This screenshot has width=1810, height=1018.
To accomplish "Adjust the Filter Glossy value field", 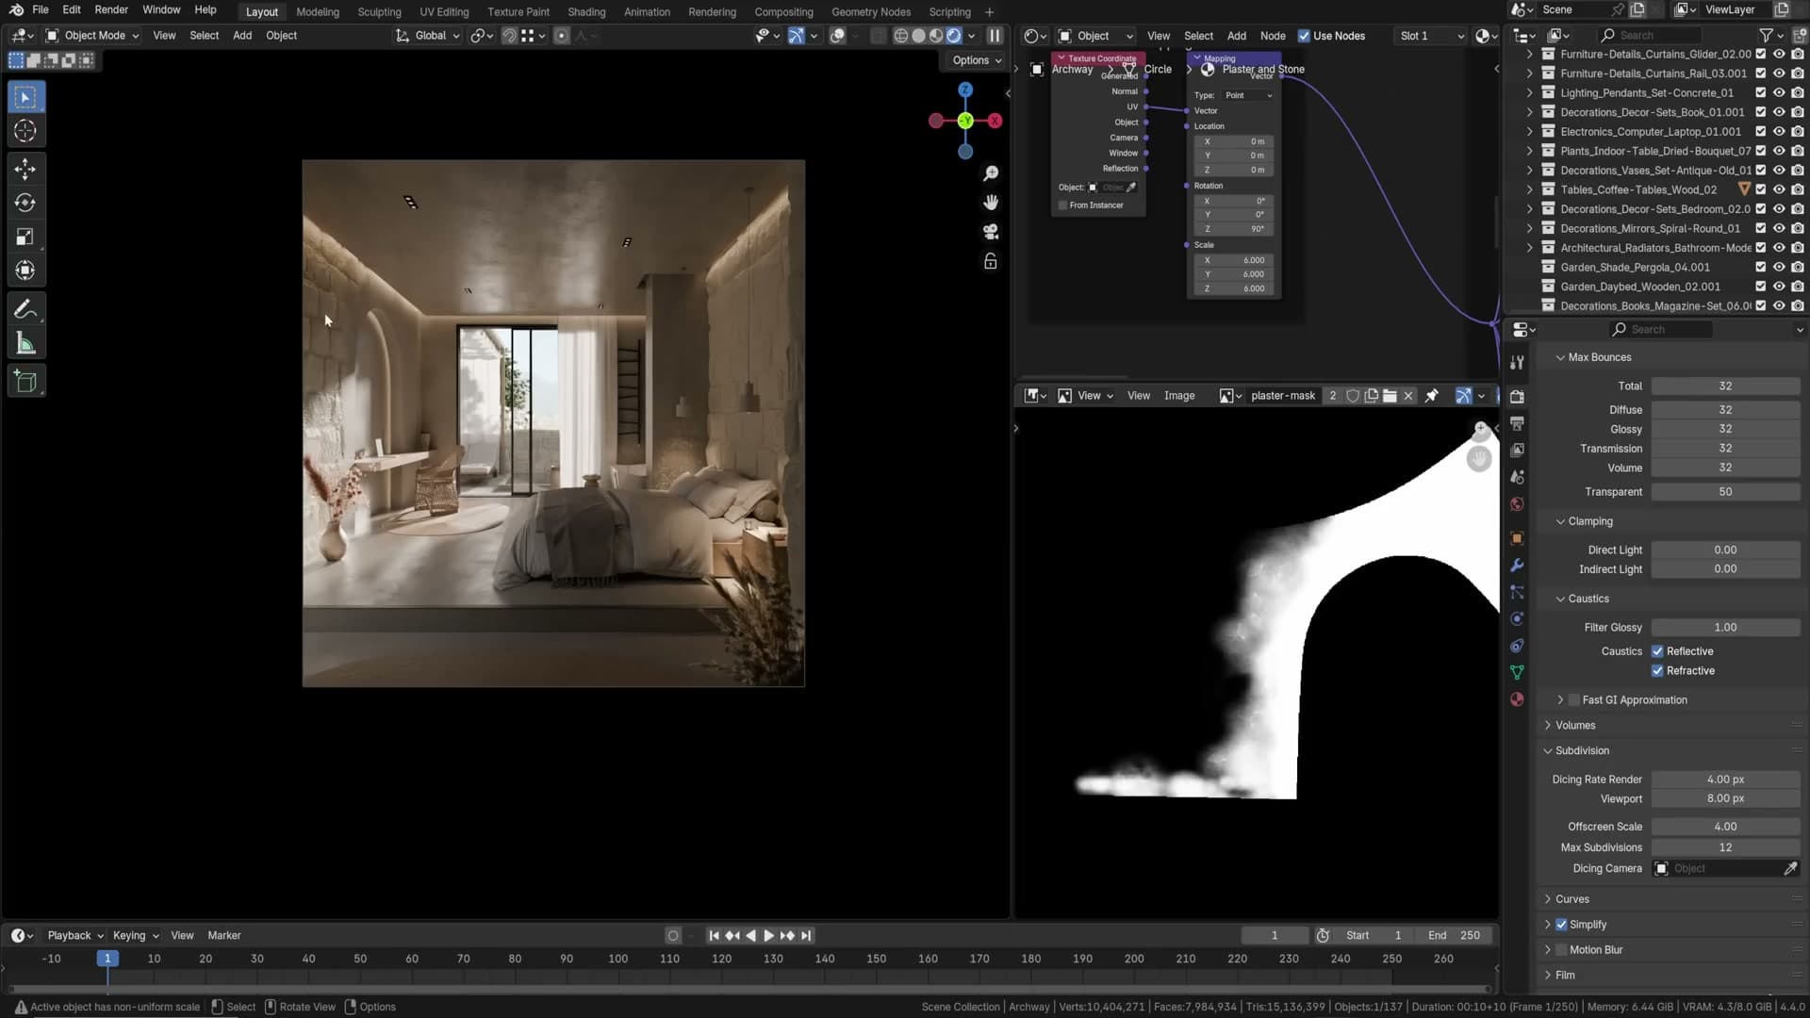I will [x=1725, y=628].
